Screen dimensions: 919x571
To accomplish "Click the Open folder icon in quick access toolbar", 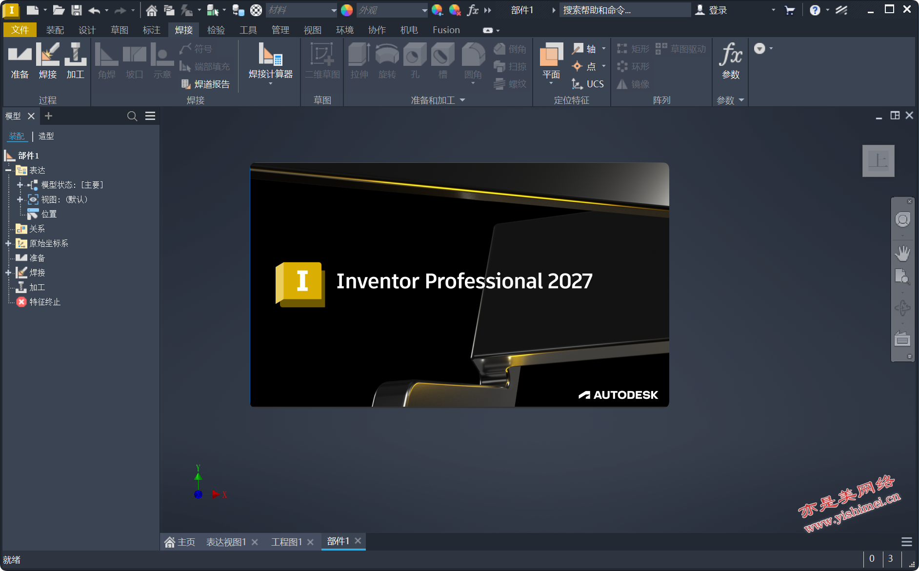I will [59, 10].
